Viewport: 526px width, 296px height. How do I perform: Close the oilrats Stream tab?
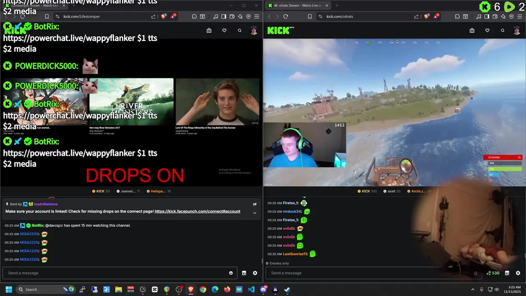click(327, 5)
